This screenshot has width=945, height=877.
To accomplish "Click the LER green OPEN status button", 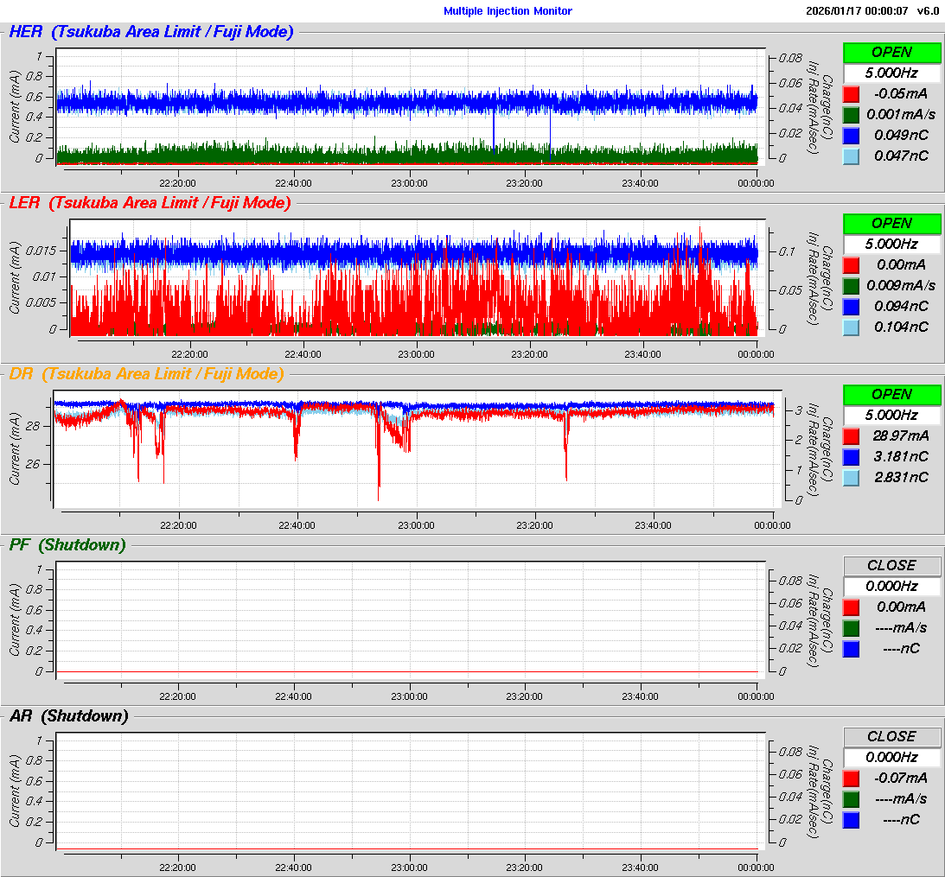I will tap(891, 223).
